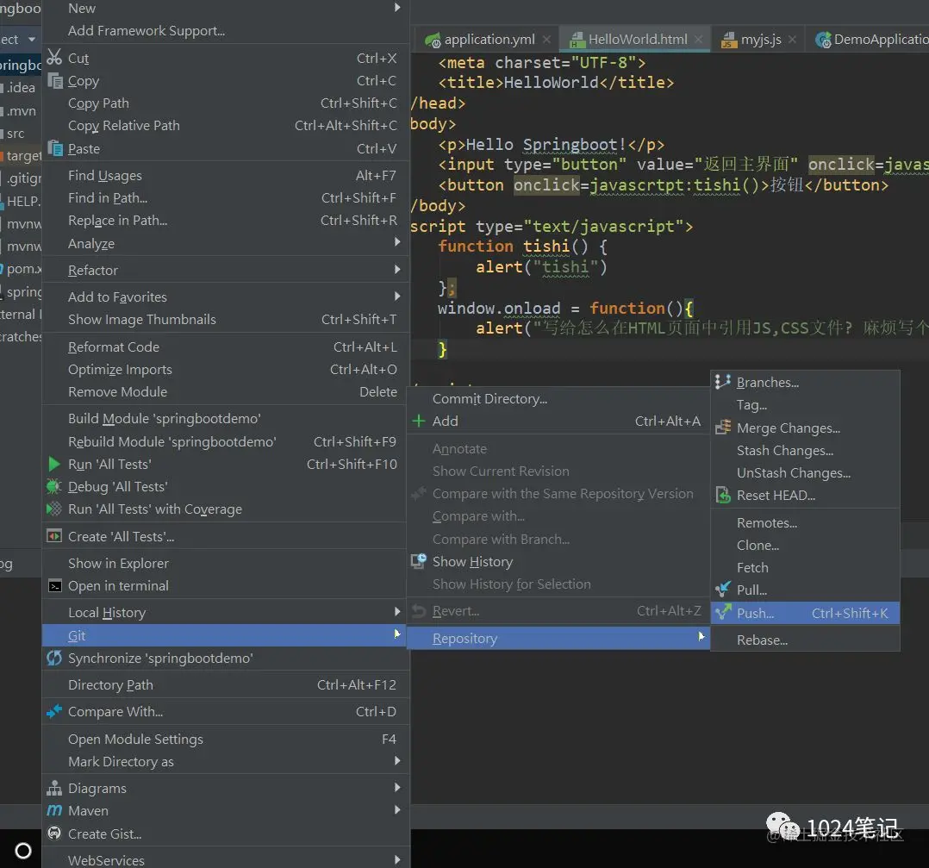Viewport: 929px width, 868px height.
Task: Switch to the HelloWorld.html tab
Action: [x=633, y=40]
